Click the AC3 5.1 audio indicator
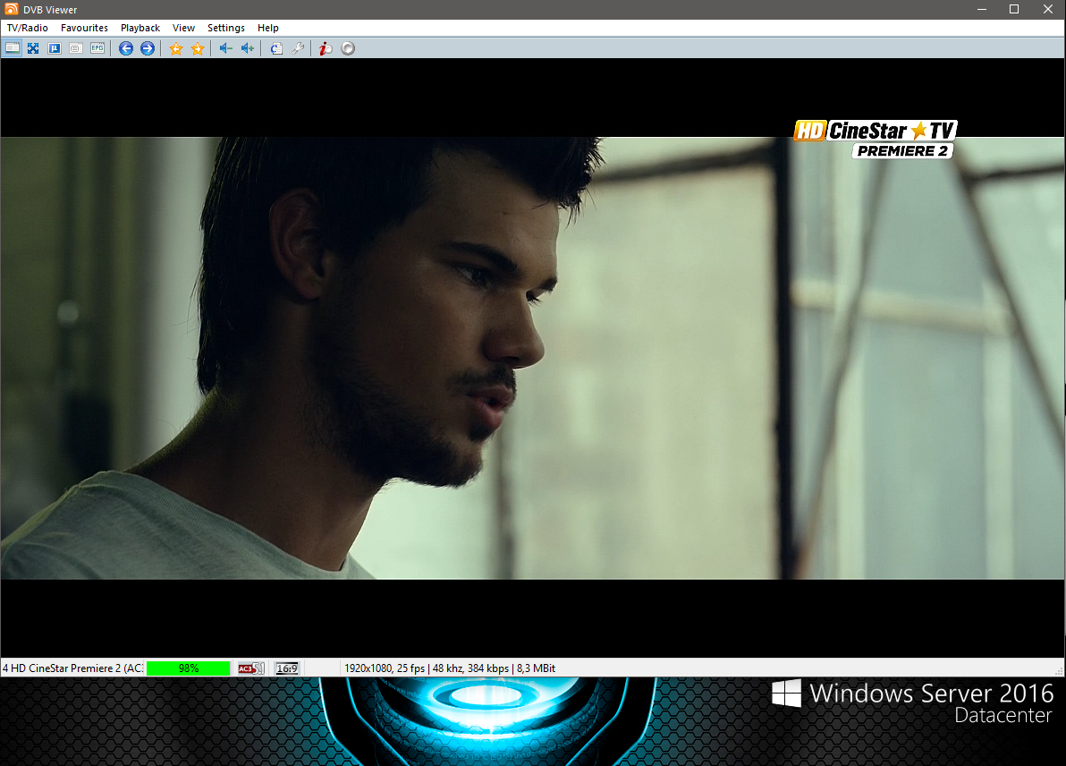This screenshot has height=766, width=1066. pos(251,668)
